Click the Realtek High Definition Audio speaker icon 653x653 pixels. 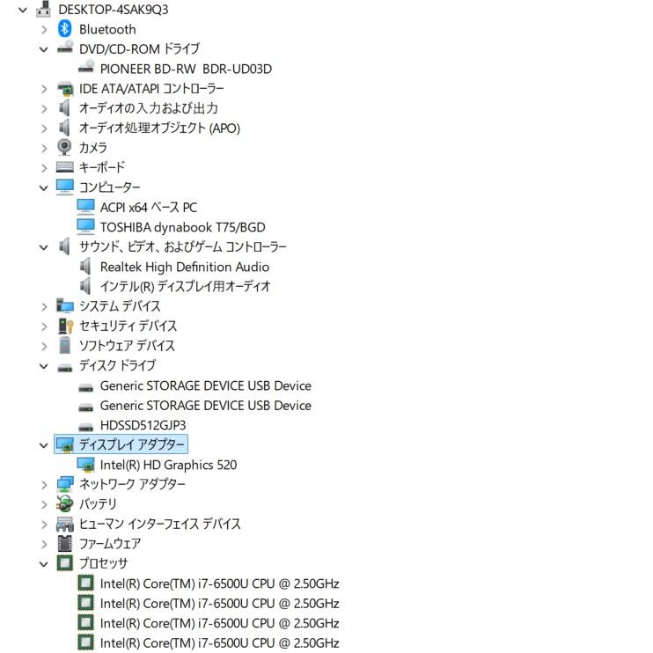coord(85,266)
